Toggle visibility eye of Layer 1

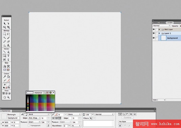tap(154, 33)
